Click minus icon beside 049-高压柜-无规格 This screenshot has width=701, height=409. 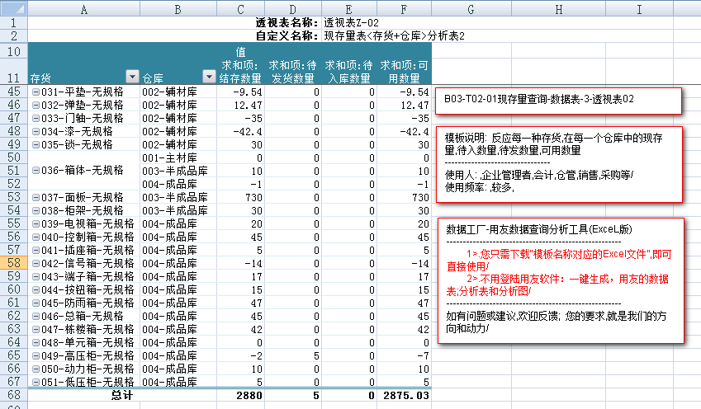pos(35,355)
